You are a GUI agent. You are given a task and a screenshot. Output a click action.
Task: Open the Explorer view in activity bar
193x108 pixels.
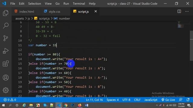[5, 13]
